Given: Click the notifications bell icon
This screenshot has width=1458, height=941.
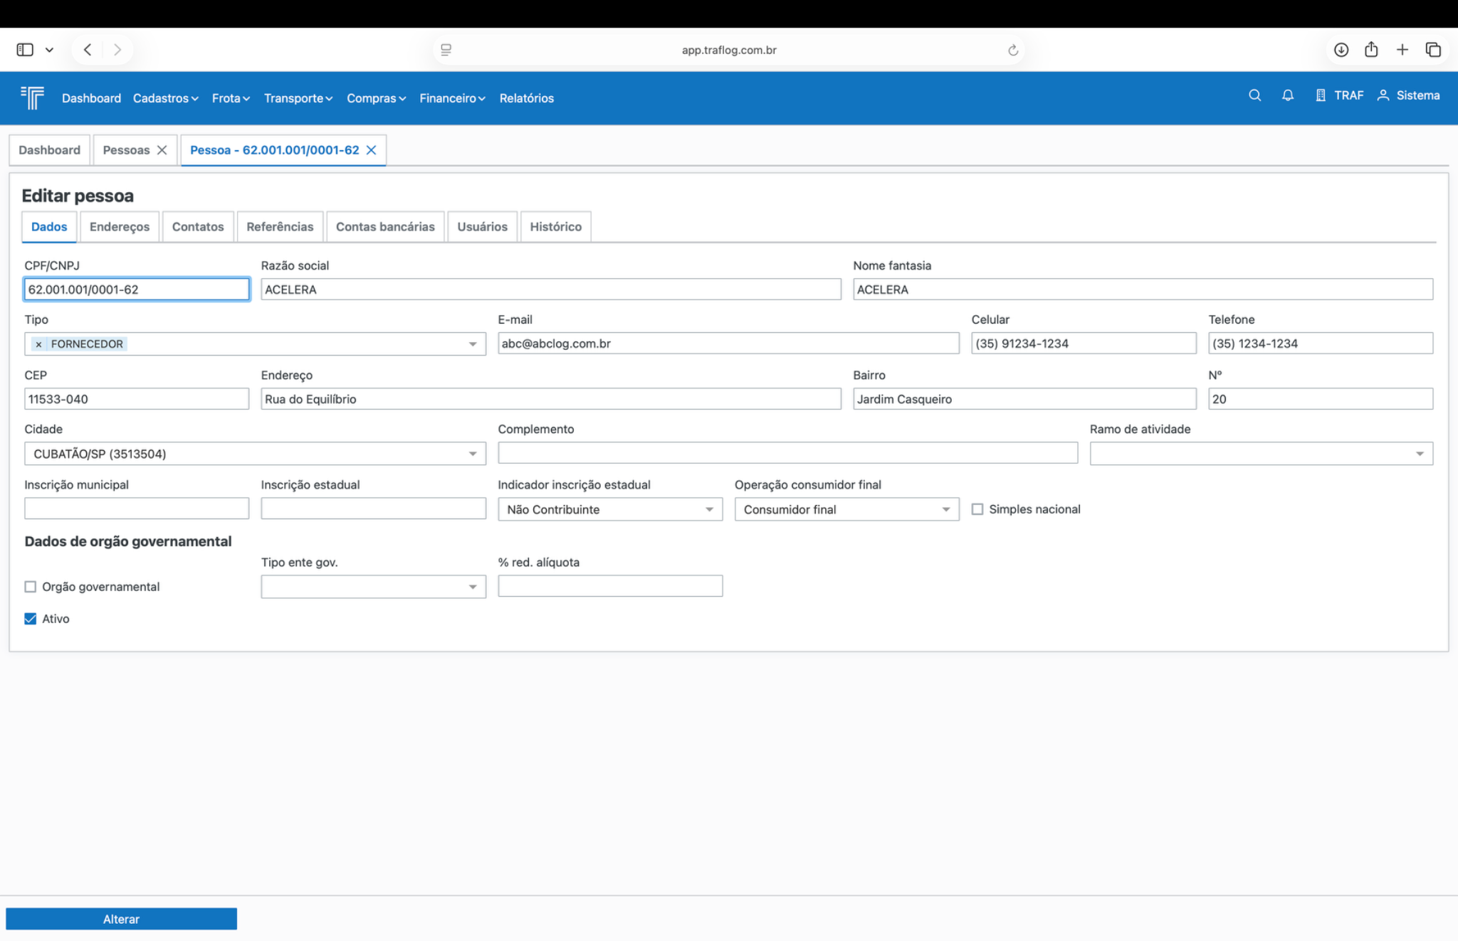Looking at the screenshot, I should click(x=1287, y=95).
